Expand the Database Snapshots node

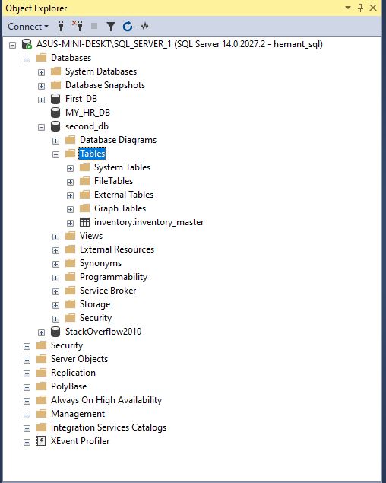[x=41, y=86]
